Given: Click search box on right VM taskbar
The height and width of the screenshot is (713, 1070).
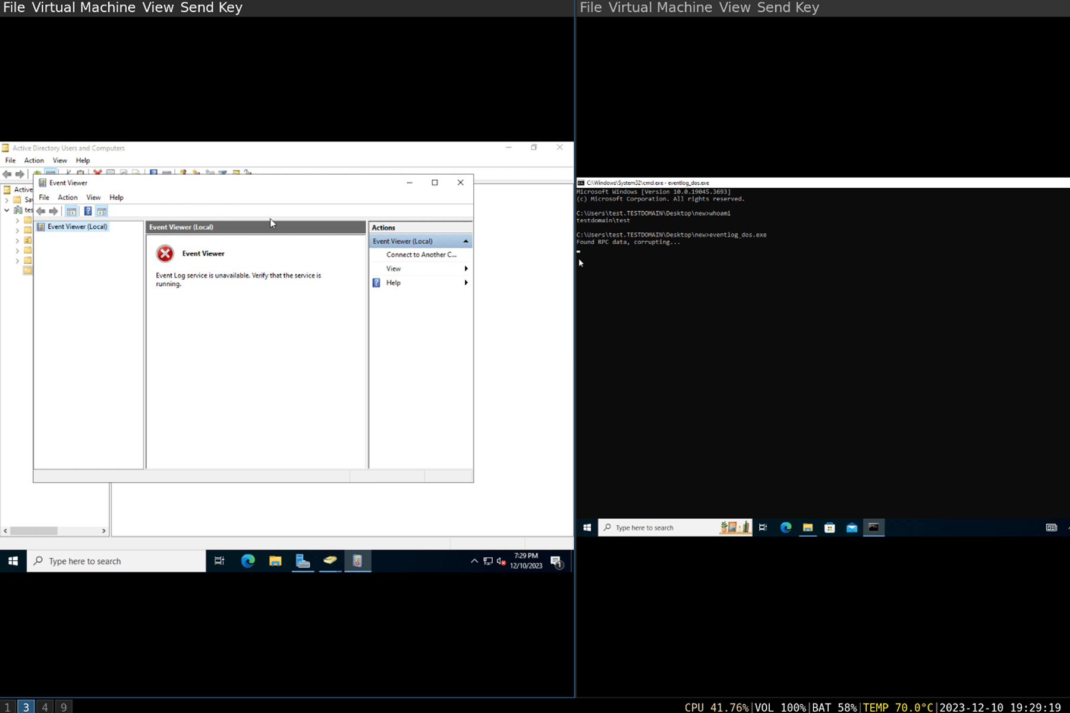Looking at the screenshot, I should (x=675, y=528).
